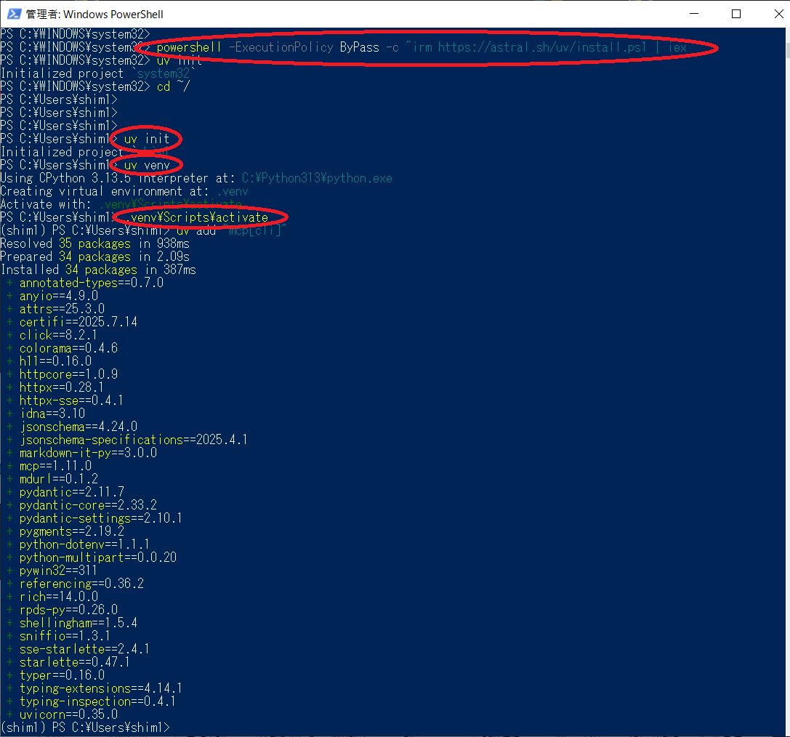
Task: Click the 'Installed 34 packages' output line
Action: (x=98, y=270)
